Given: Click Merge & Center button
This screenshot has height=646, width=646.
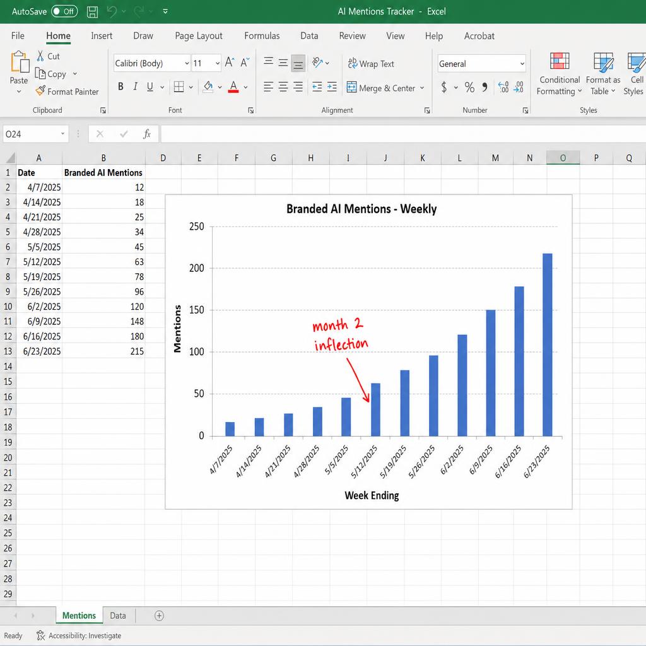Looking at the screenshot, I should [380, 88].
